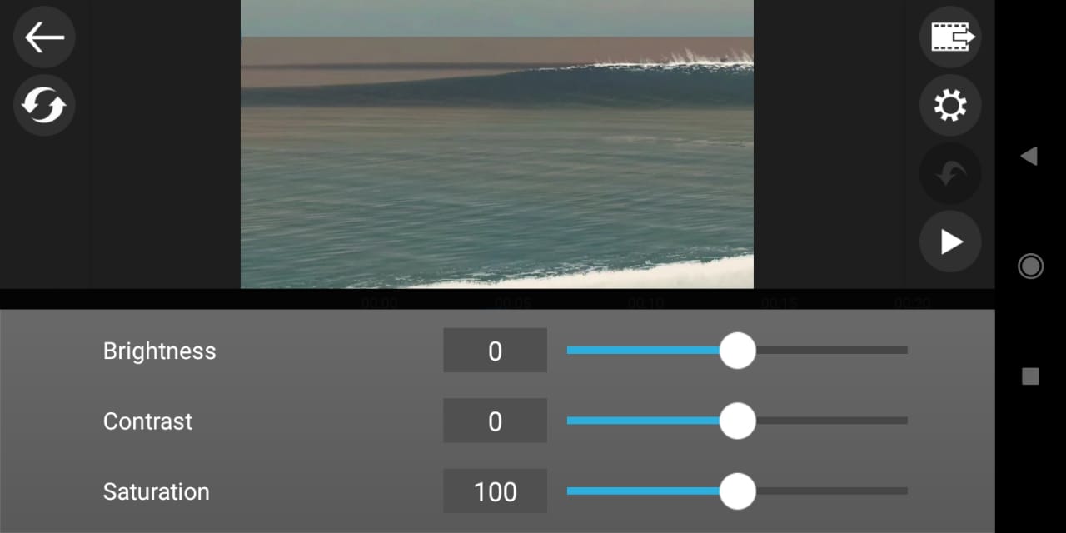Select the Contrast value field
The width and height of the screenshot is (1066, 533).
(495, 421)
